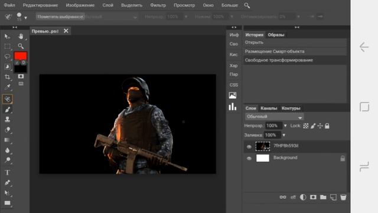Add a layer mask

[x=313, y=197]
